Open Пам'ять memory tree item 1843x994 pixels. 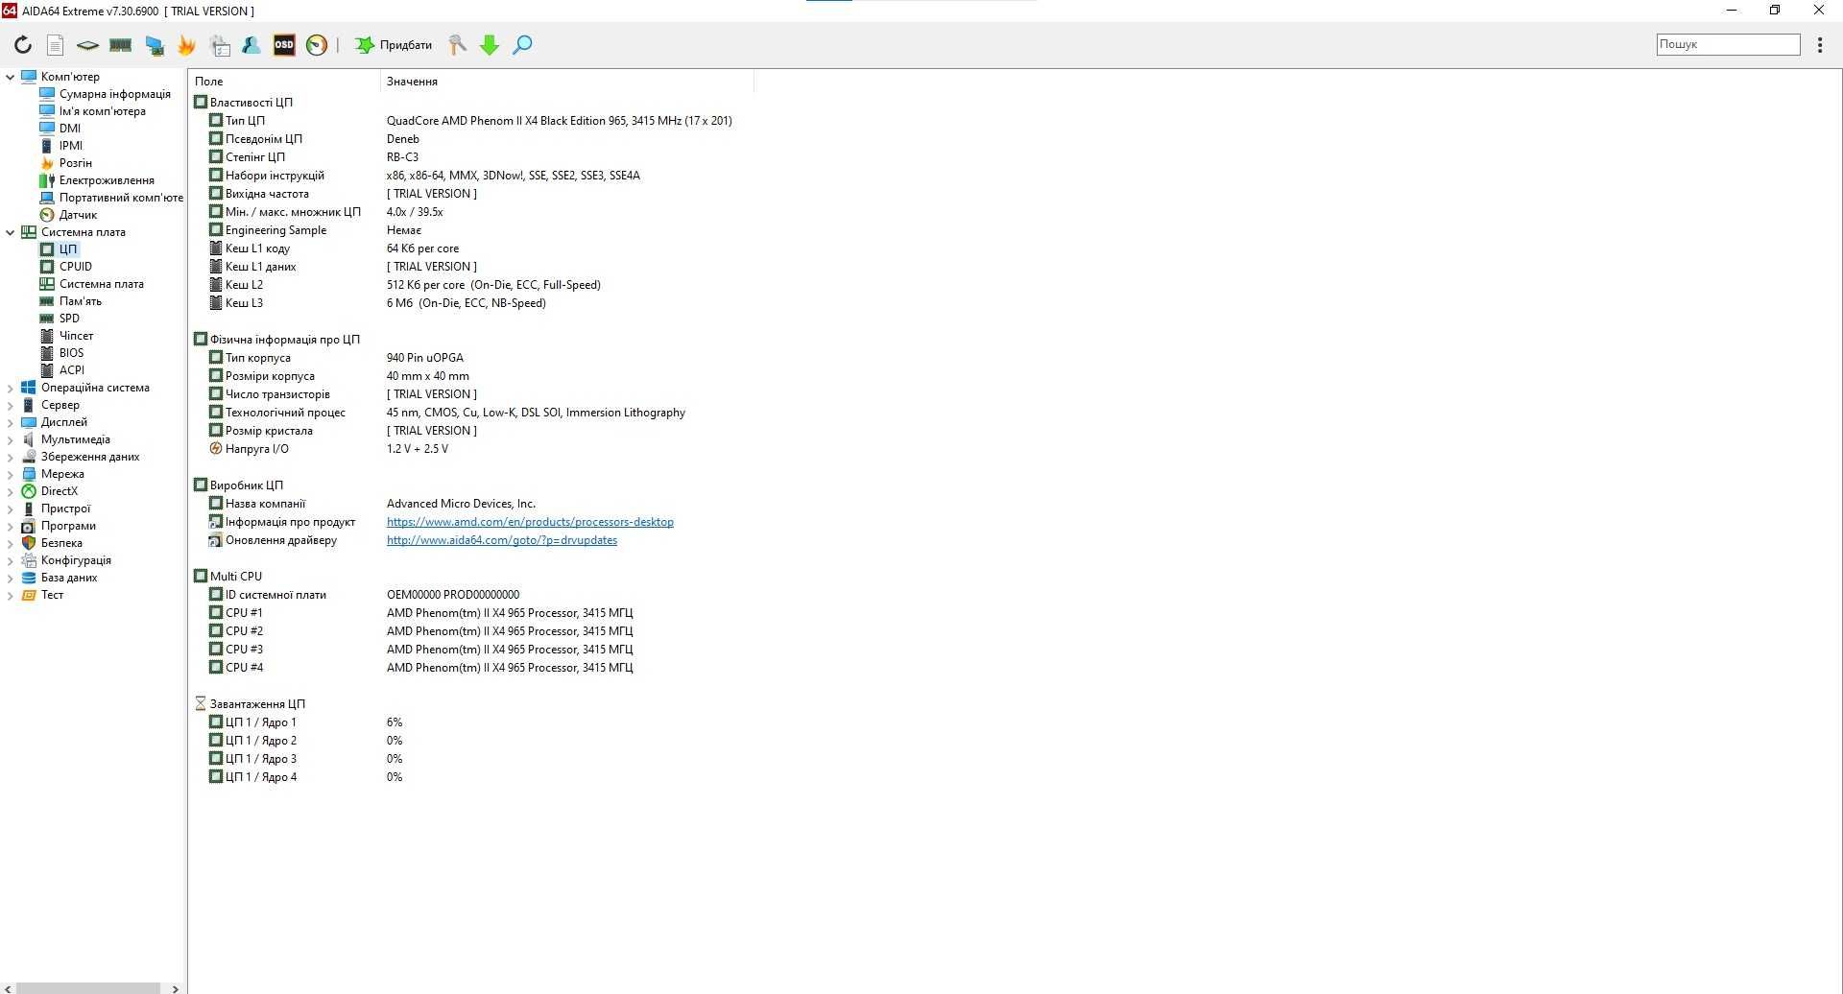[80, 301]
